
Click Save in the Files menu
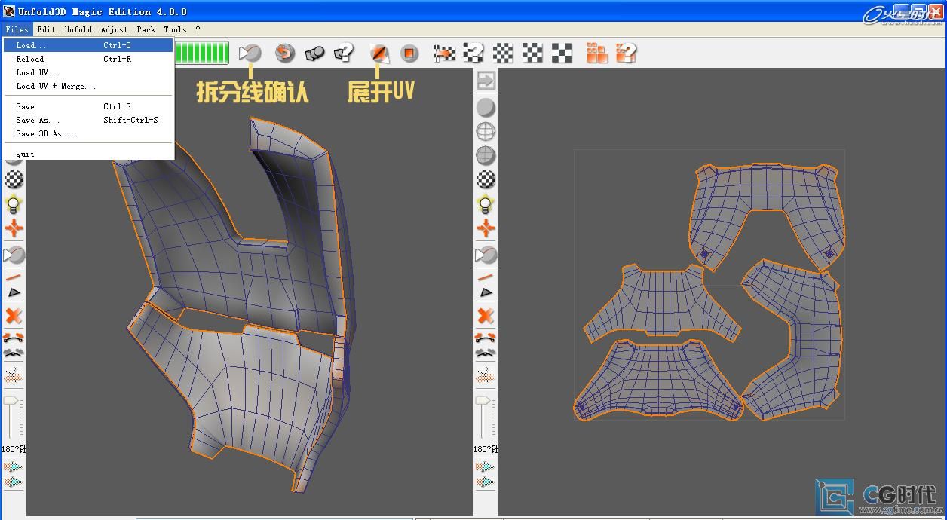pos(88,106)
